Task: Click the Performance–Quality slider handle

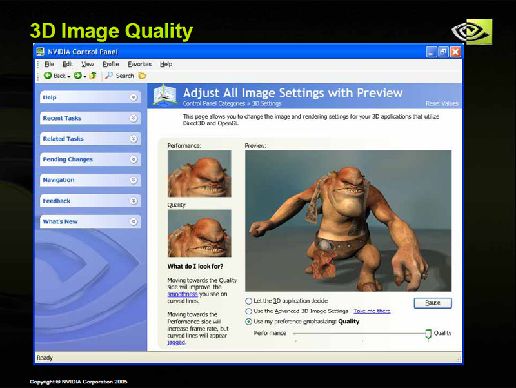Action: [428, 334]
